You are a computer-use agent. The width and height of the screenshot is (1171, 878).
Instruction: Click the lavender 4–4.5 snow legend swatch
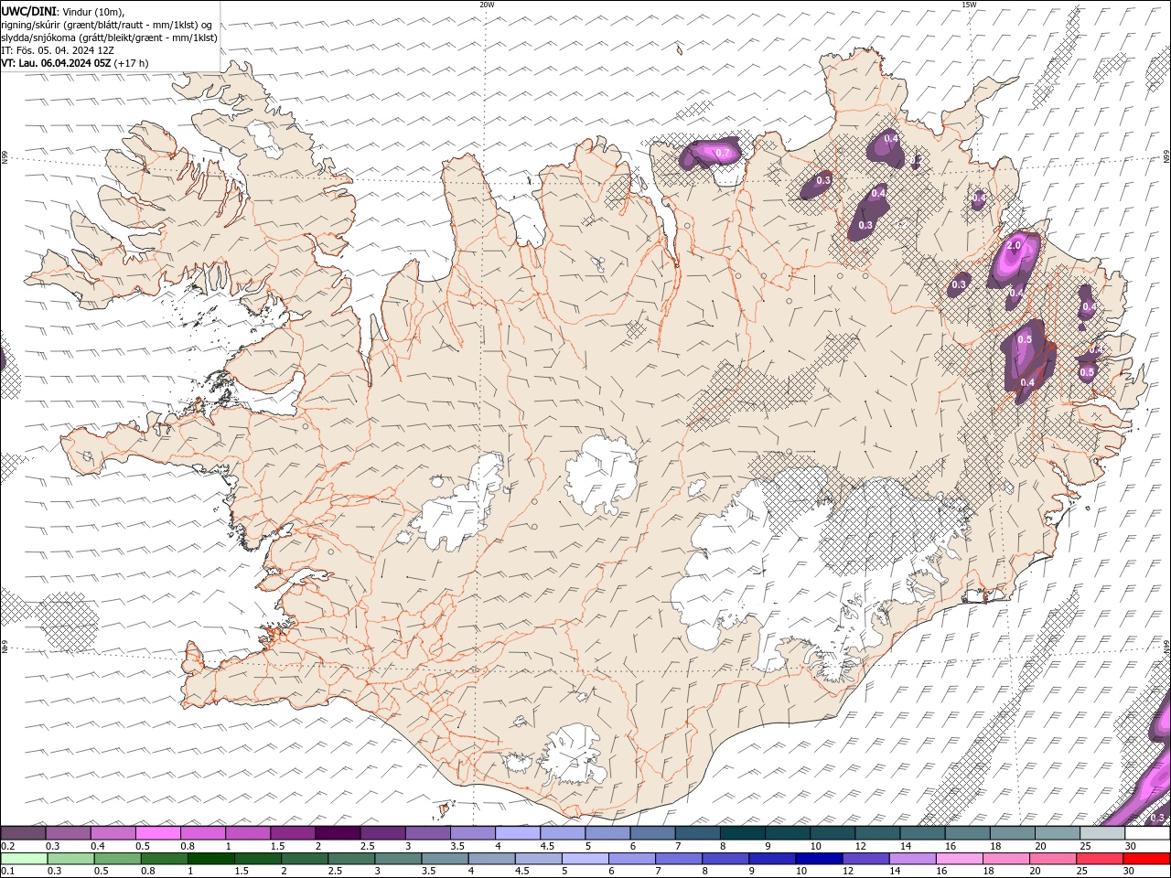point(518,833)
